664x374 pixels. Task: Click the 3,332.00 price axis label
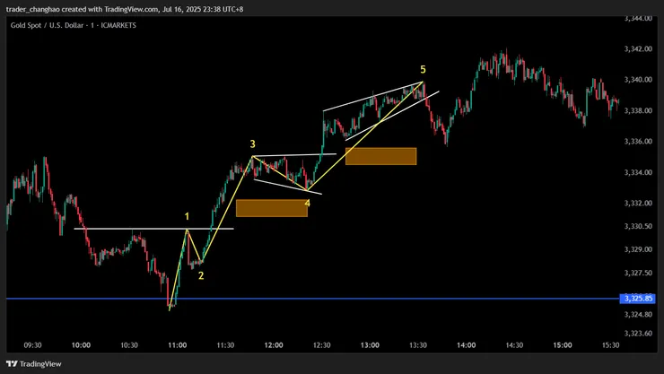(x=638, y=203)
